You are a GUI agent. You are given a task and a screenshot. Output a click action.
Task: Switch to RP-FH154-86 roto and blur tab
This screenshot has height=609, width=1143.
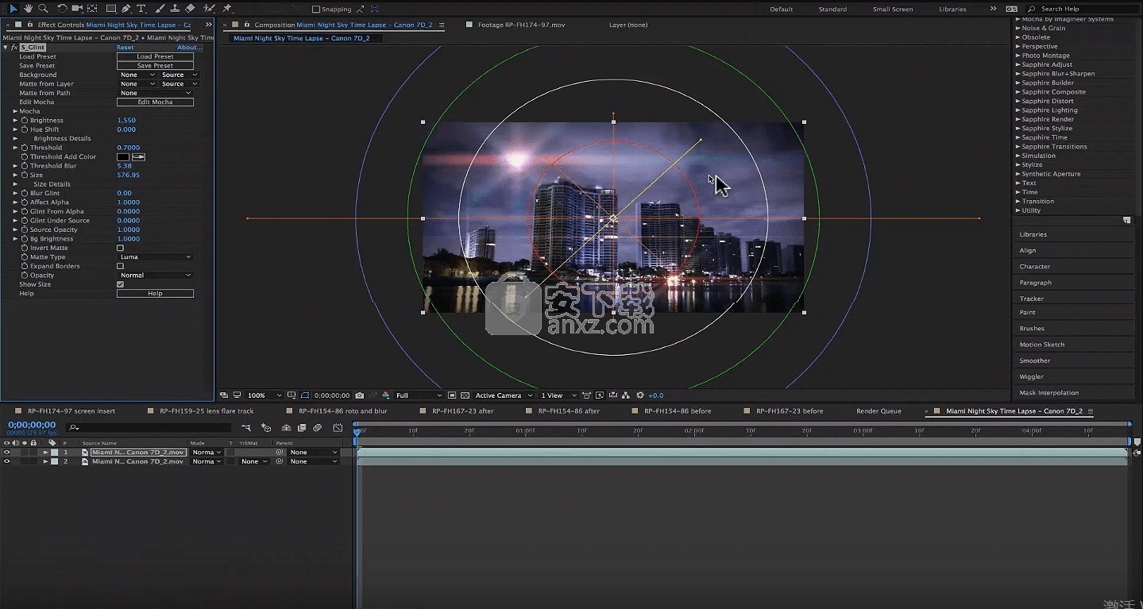pos(342,411)
